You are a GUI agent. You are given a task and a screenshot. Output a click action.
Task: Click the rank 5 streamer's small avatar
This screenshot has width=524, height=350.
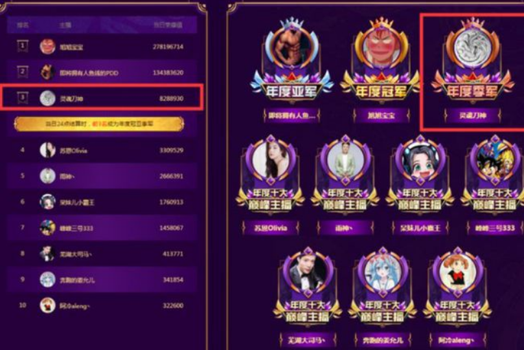47,176
